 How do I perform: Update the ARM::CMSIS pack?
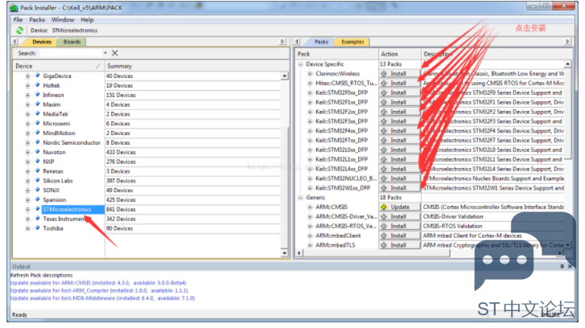[x=398, y=207]
